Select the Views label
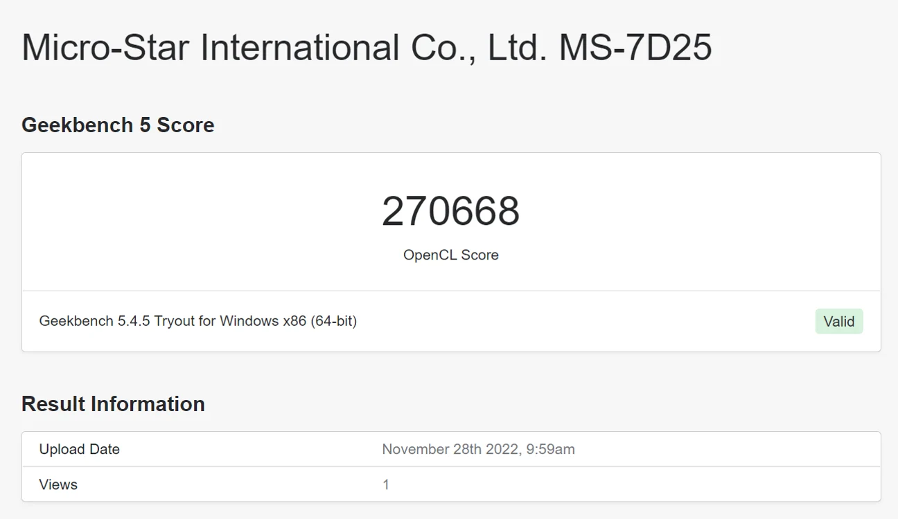Image resolution: width=898 pixels, height=519 pixels. coord(58,485)
